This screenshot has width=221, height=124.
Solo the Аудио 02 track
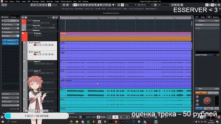pos(32,52)
